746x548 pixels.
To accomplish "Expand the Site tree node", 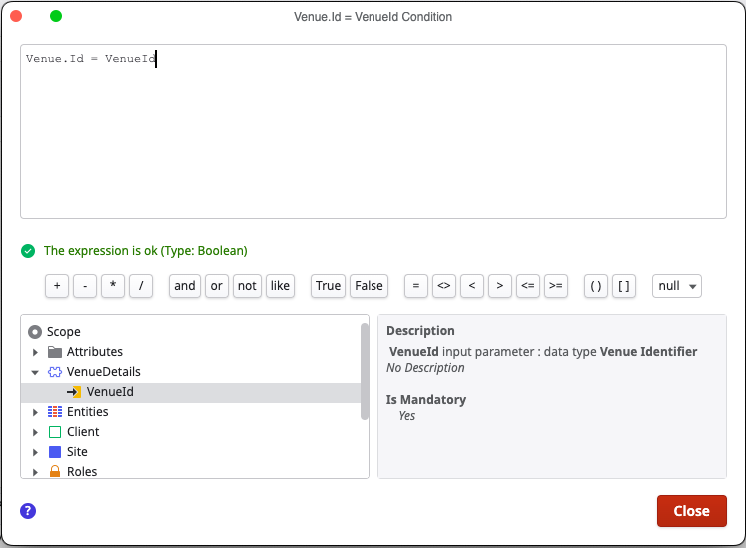I will 35,452.
